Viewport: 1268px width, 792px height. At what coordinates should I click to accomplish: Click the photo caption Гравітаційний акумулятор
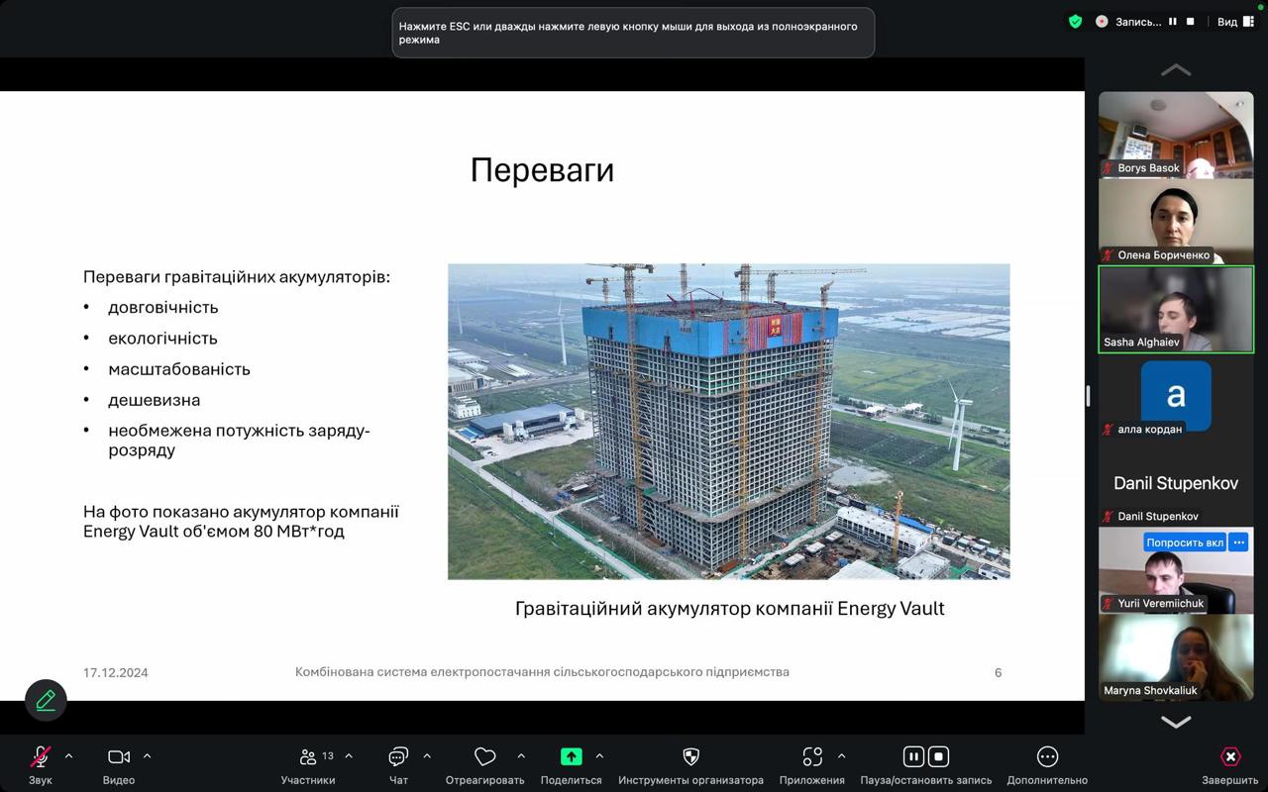point(730,608)
